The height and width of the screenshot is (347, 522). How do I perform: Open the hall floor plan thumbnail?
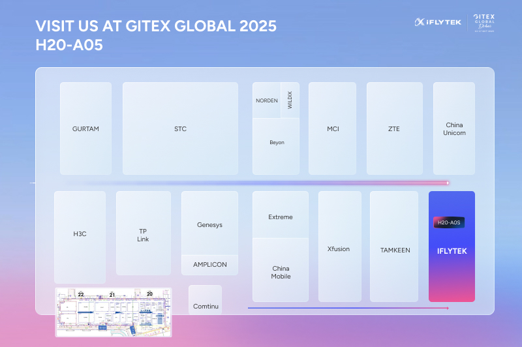coord(113,312)
